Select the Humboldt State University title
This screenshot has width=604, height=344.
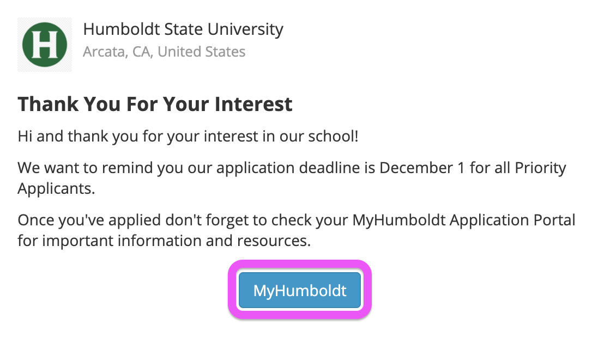[183, 29]
